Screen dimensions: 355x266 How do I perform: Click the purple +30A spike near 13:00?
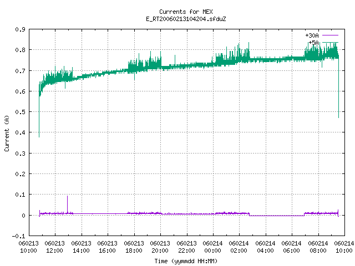click(67, 204)
